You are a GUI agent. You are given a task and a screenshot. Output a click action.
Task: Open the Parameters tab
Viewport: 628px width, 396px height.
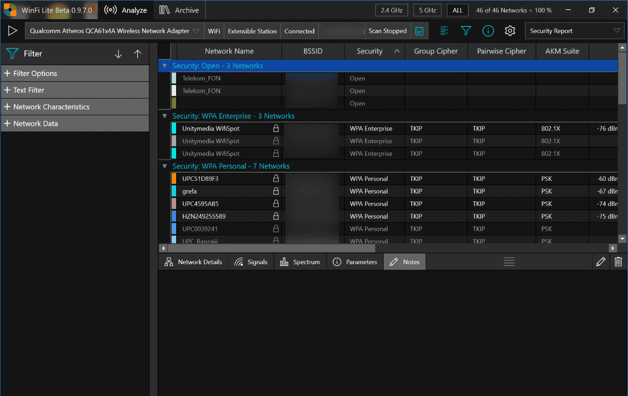click(355, 262)
